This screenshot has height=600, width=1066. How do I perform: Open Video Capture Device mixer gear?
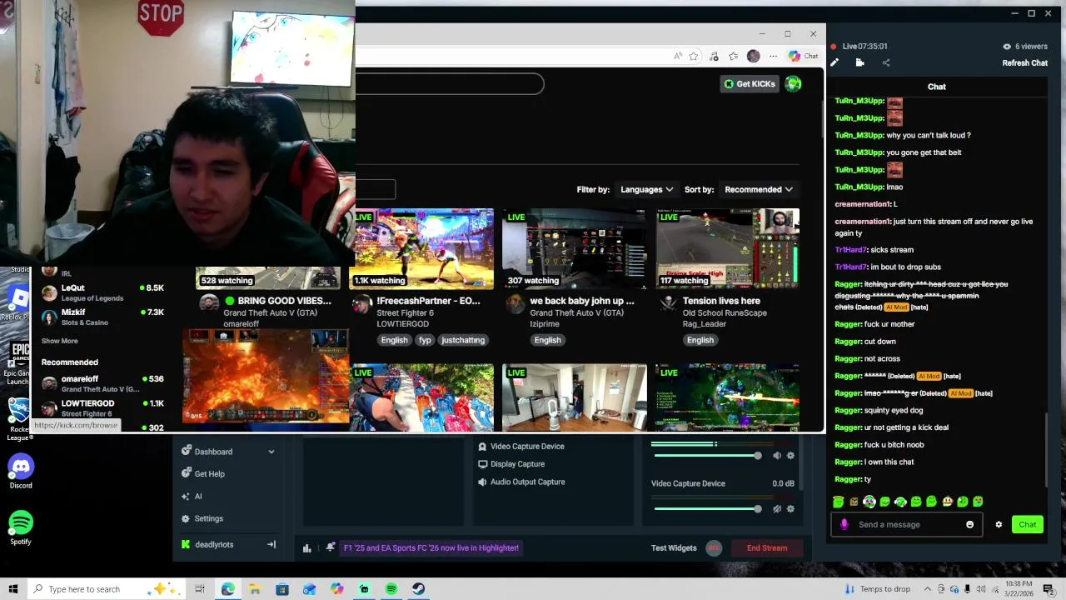790,509
